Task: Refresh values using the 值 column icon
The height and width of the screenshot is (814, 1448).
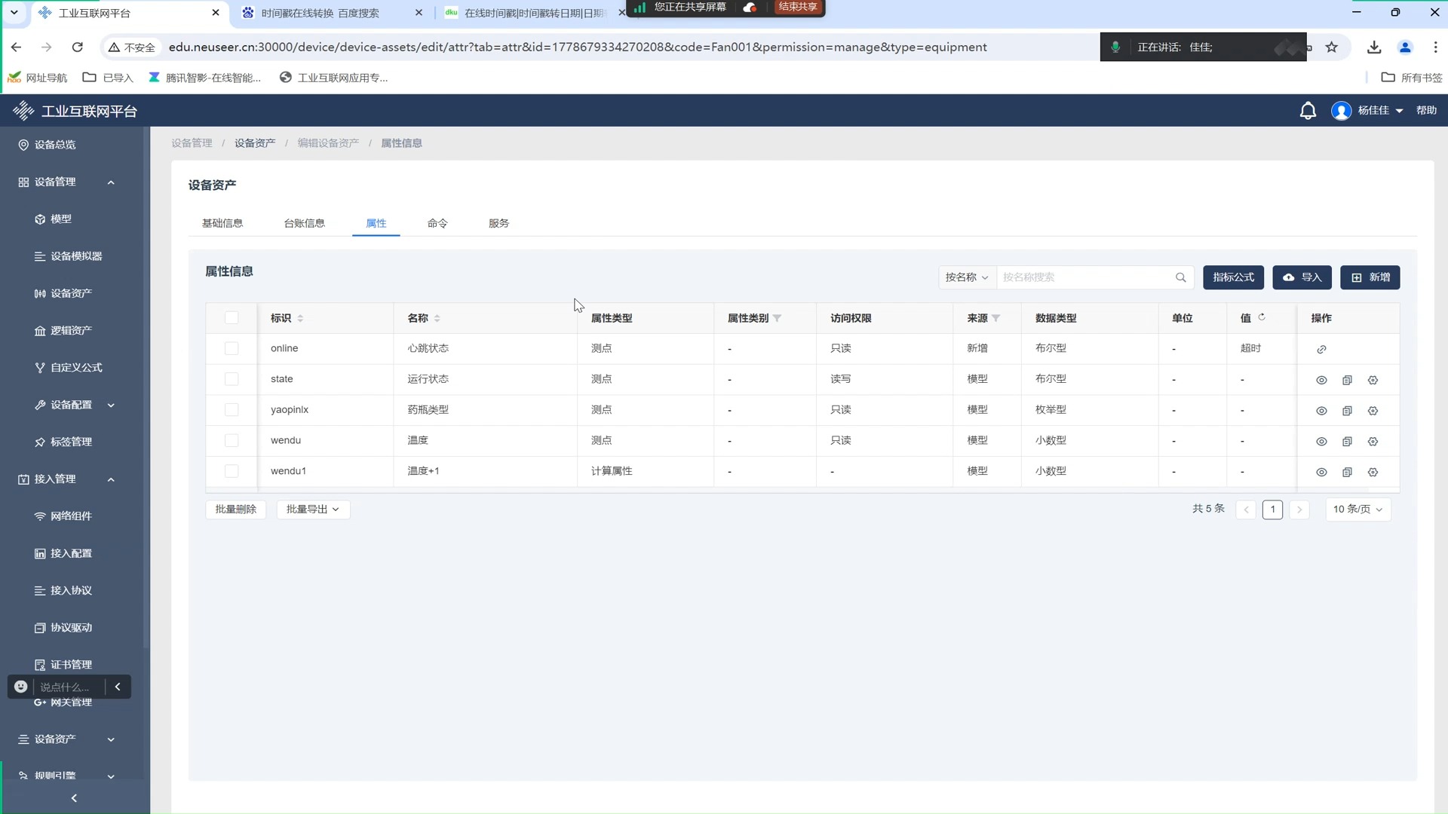Action: coord(1261,317)
